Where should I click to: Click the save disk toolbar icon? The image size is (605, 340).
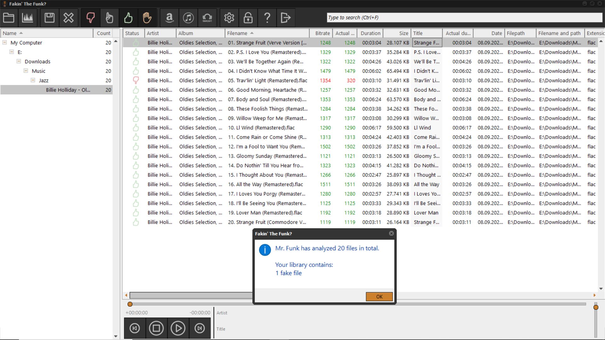(49, 18)
